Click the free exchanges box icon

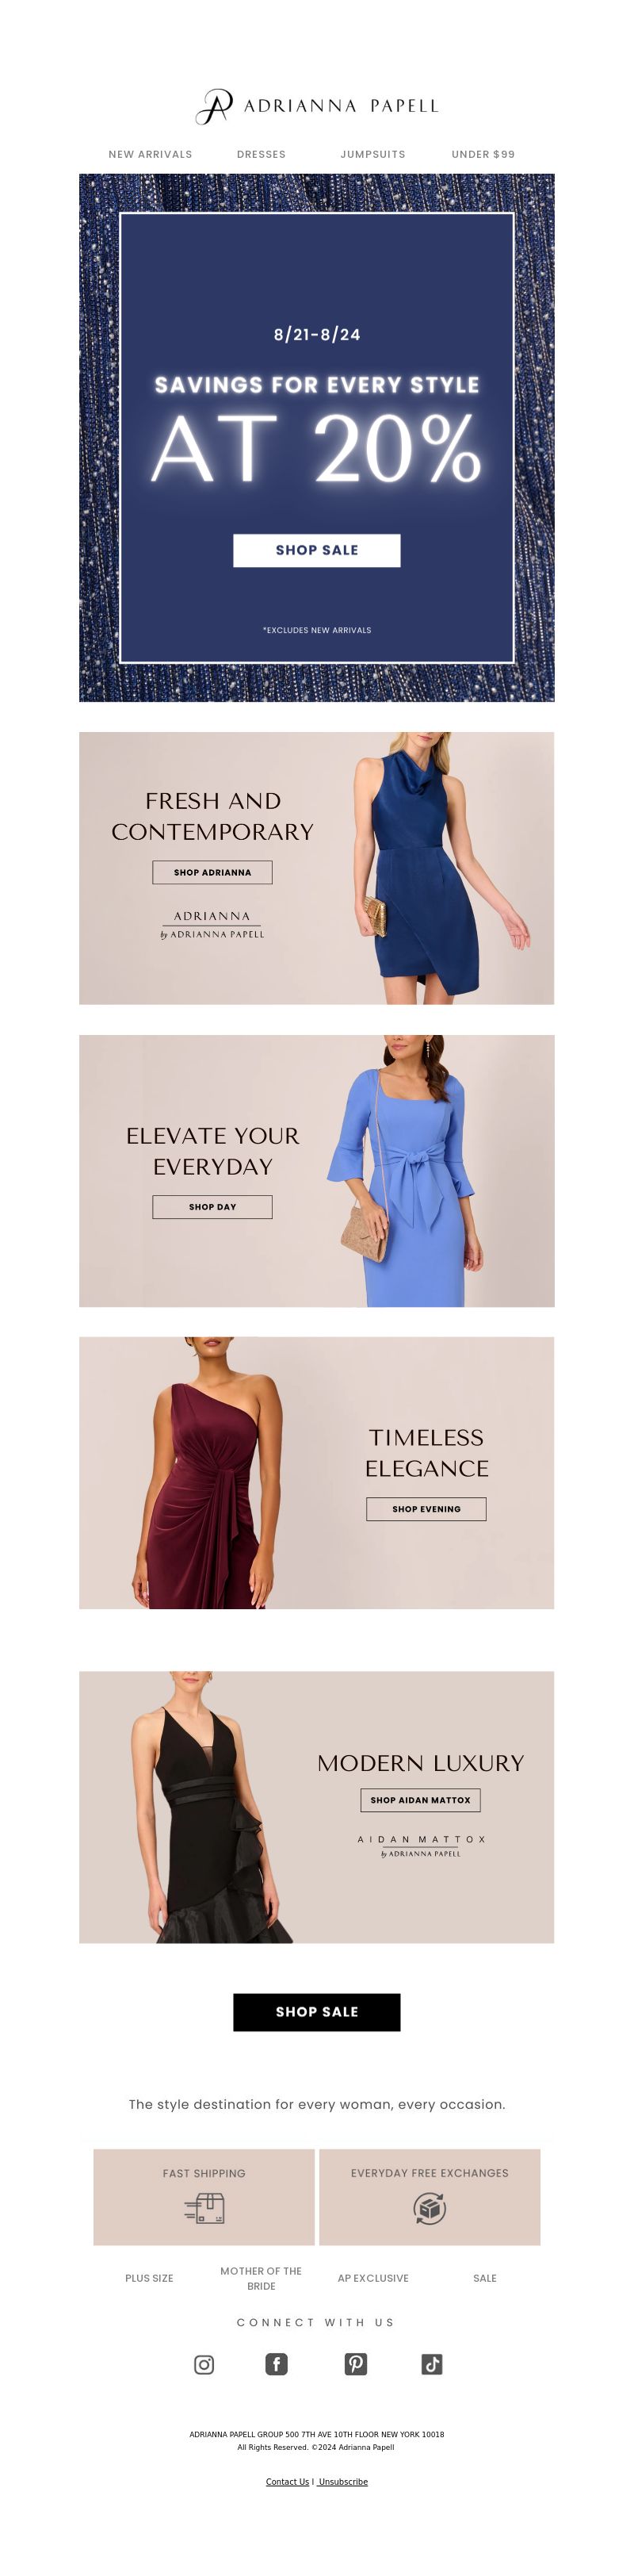tap(430, 2208)
